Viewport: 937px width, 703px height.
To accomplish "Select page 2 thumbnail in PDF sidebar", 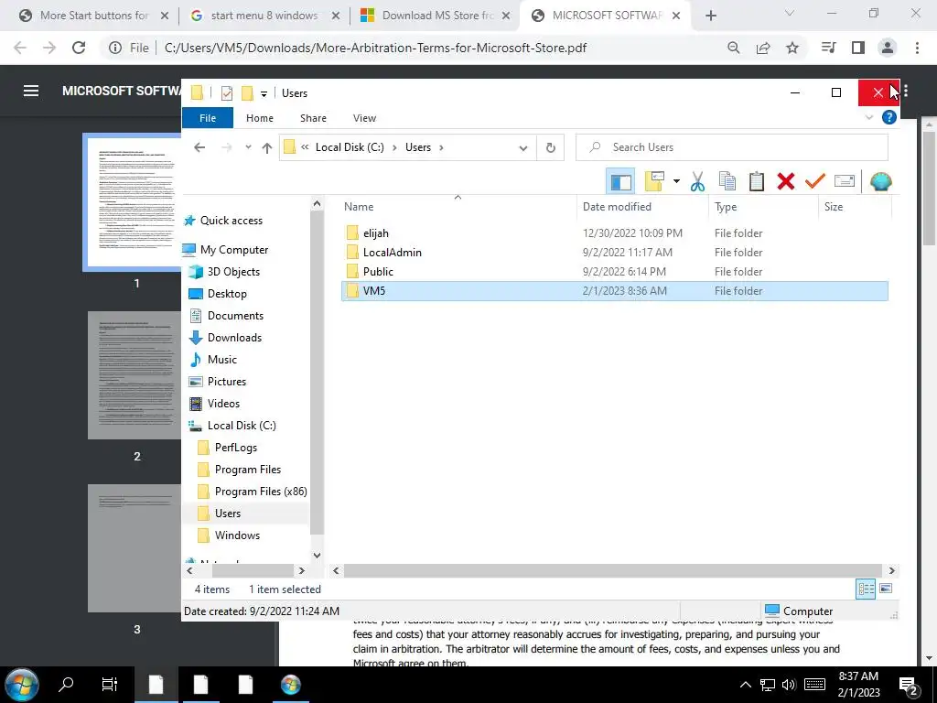I will tap(135, 375).
